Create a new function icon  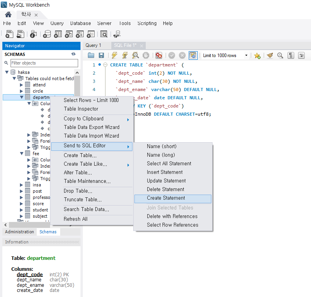[91, 34]
